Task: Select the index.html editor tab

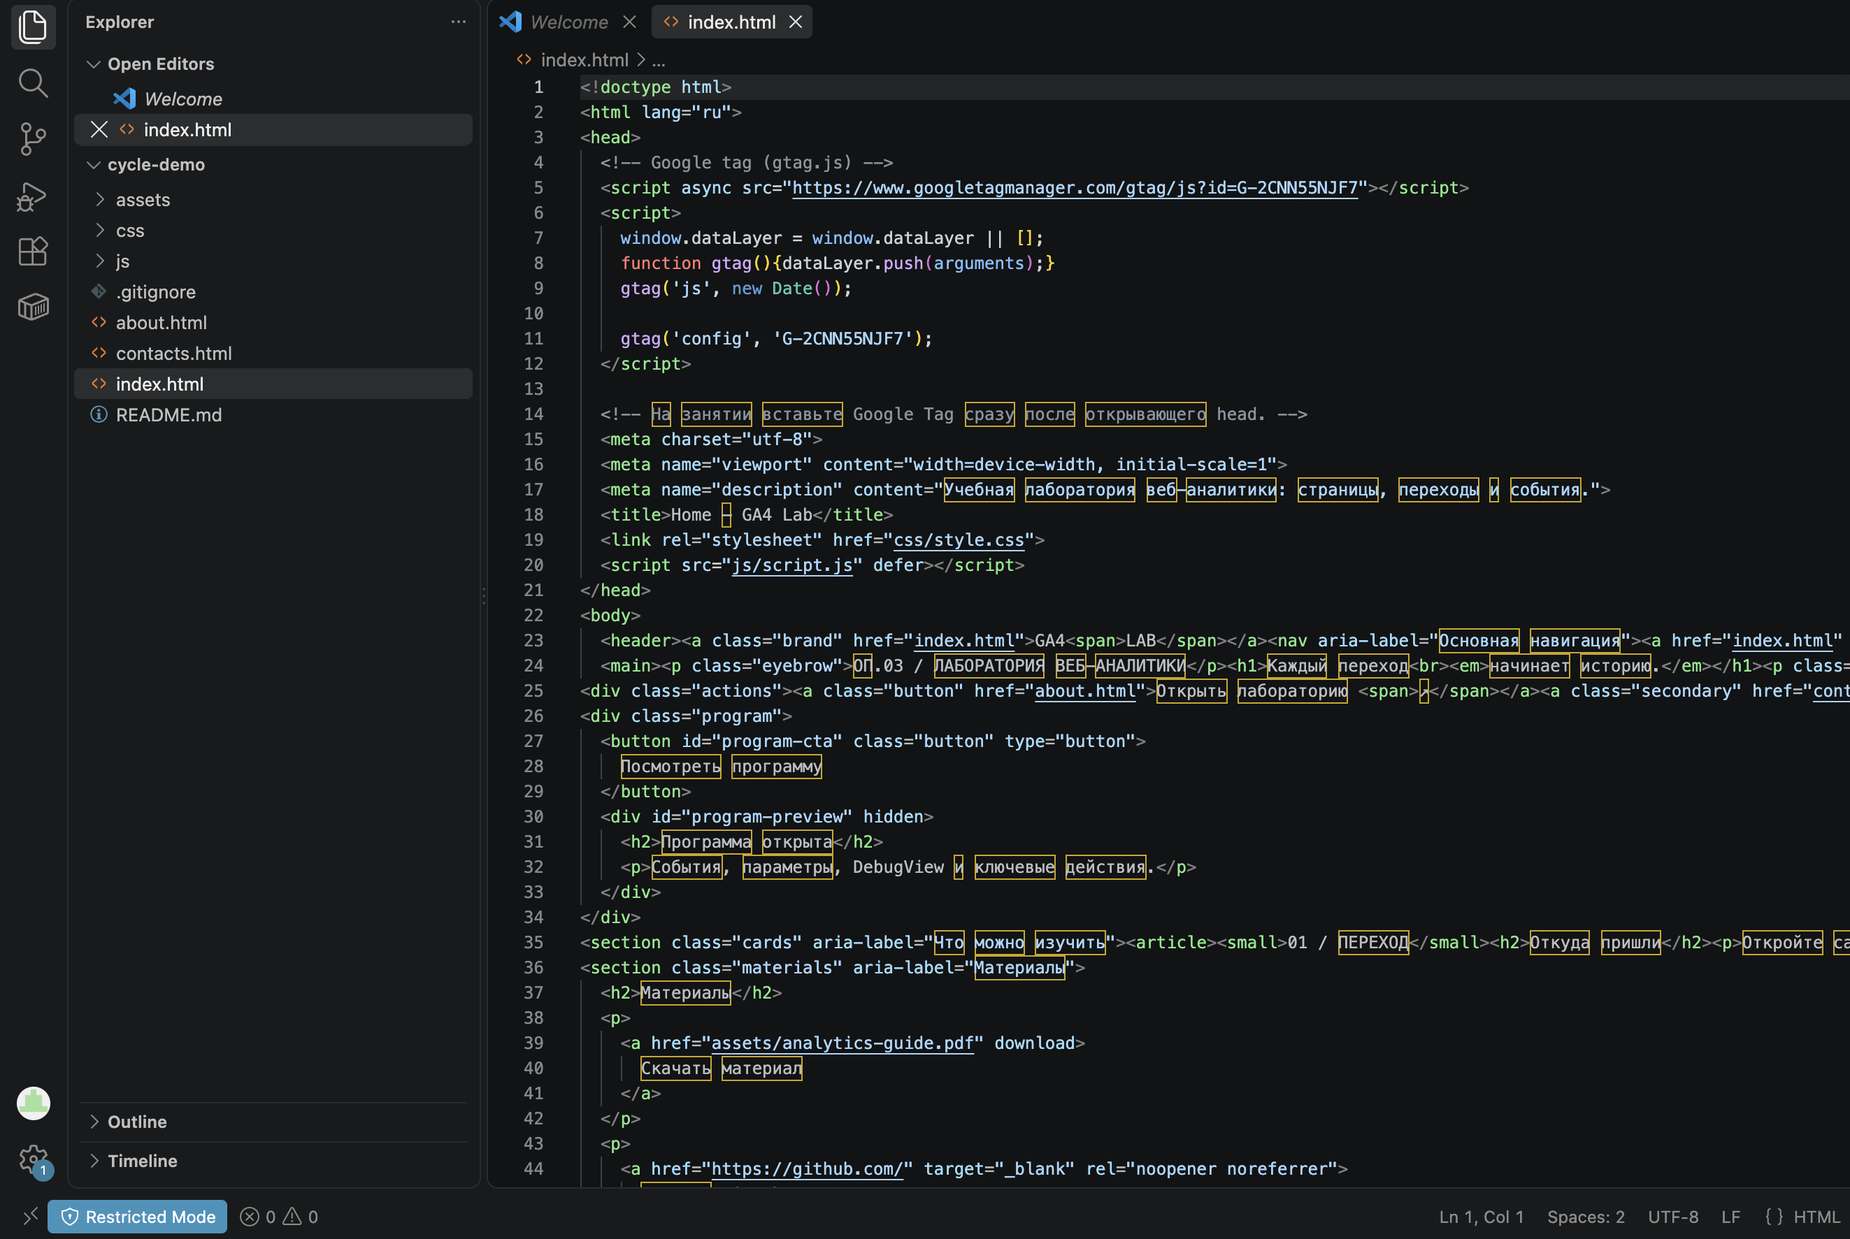Action: coord(731,22)
